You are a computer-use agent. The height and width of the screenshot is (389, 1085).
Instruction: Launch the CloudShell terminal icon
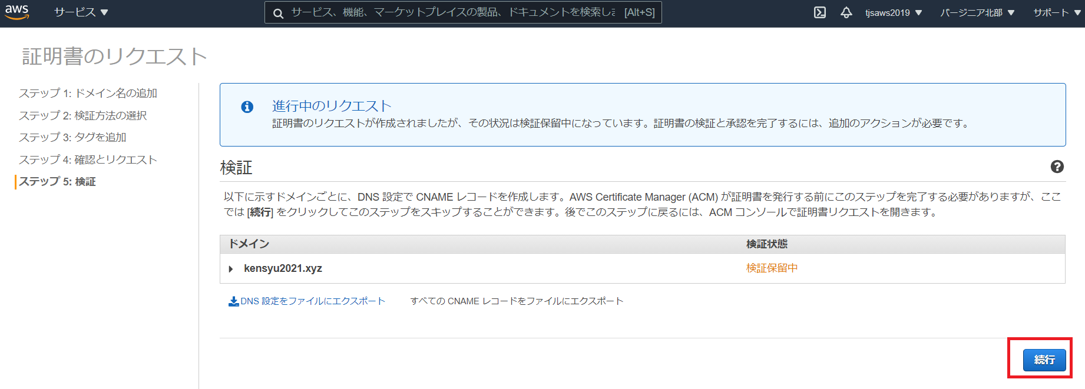coord(819,12)
